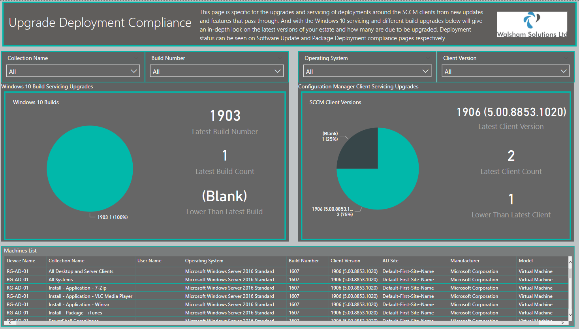This screenshot has width=579, height=329.
Task: Click the horizontal scroll right arrow
Action: tap(563, 323)
